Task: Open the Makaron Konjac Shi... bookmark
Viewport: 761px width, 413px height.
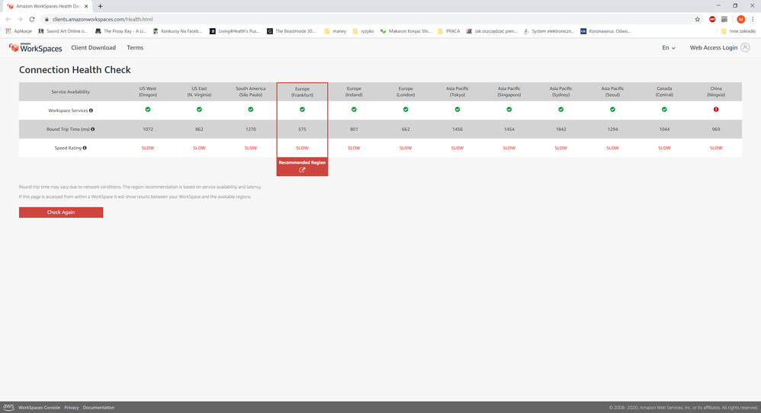Action: [405, 31]
